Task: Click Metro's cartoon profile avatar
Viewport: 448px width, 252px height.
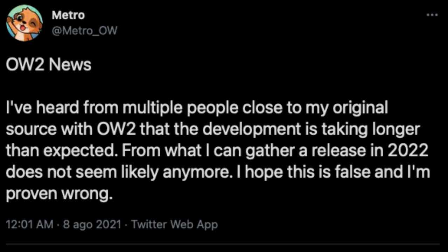Action: (x=24, y=23)
